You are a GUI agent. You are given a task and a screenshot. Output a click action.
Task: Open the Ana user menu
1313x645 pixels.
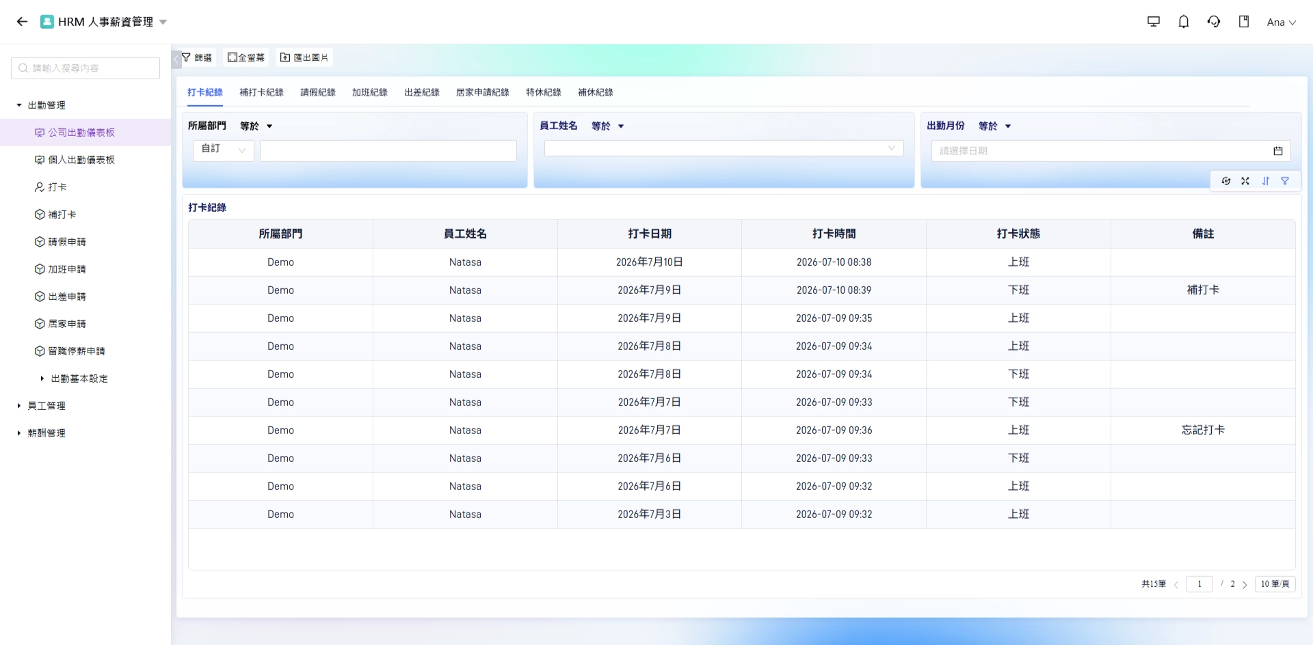(x=1281, y=23)
